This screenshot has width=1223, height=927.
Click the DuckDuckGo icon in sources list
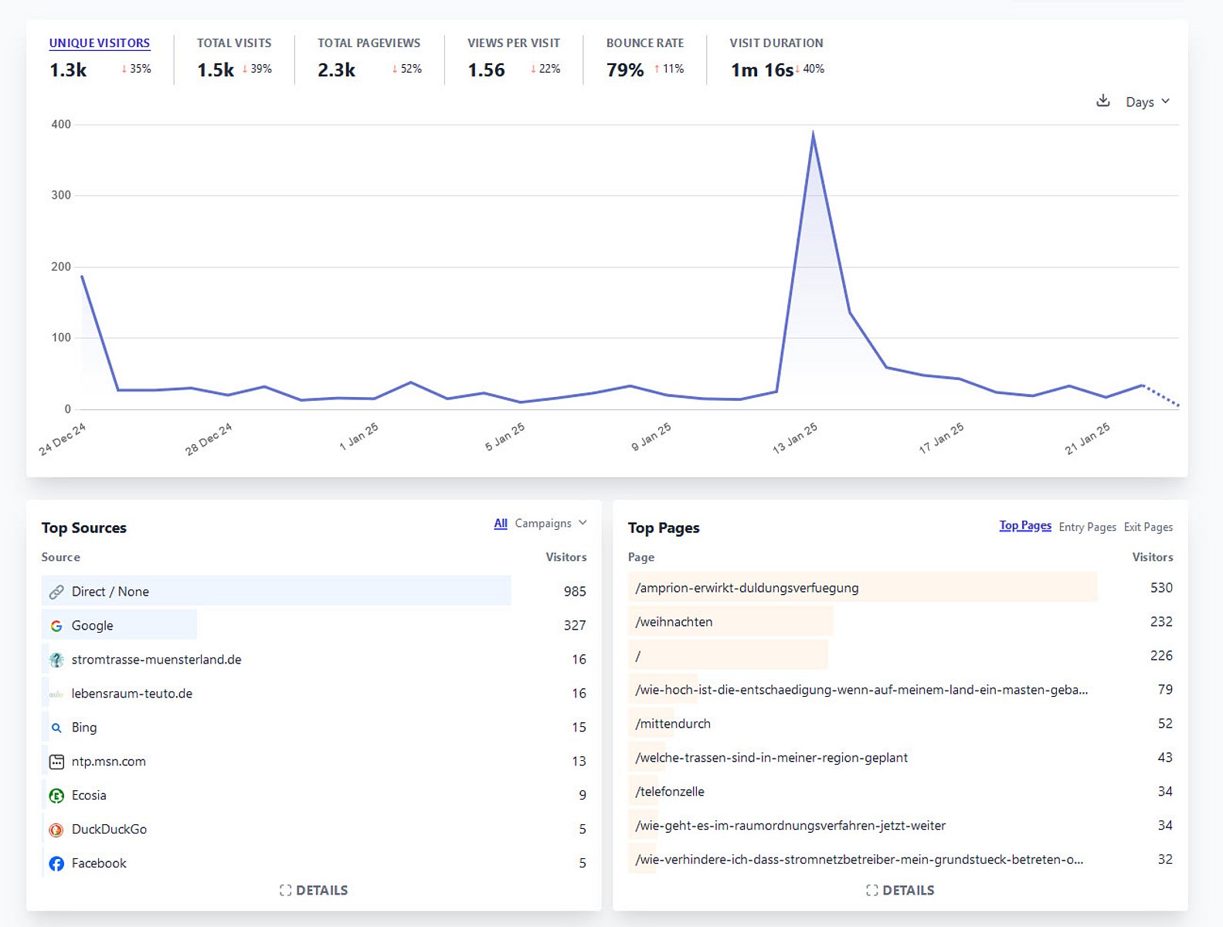pos(56,830)
